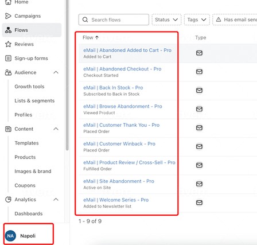
Task: Click the magnifier icon in the flow search
Action: point(85,20)
